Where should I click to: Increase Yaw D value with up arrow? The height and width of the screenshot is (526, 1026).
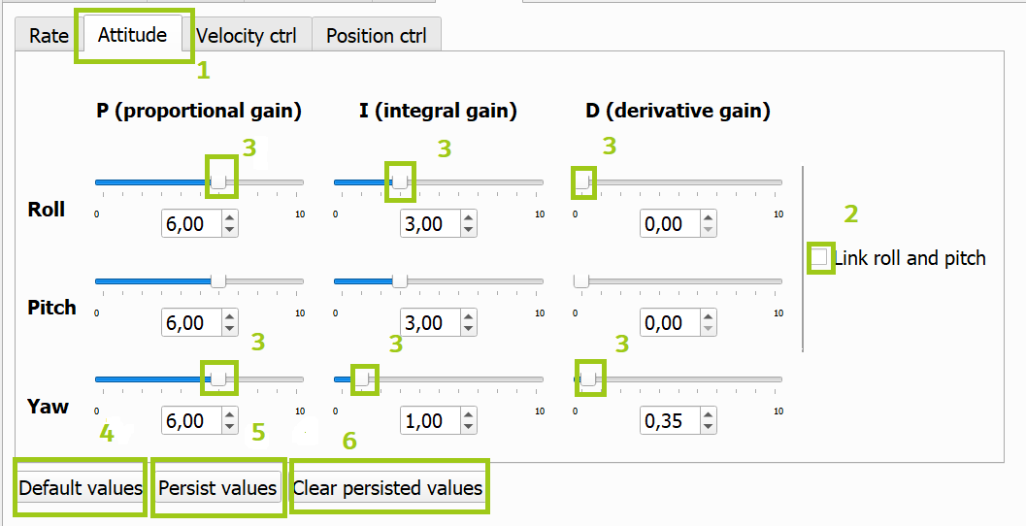[709, 414]
